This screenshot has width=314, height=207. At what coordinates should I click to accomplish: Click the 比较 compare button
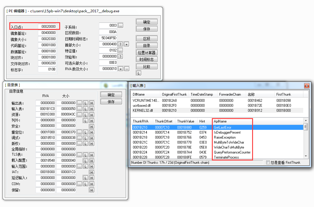146,67
